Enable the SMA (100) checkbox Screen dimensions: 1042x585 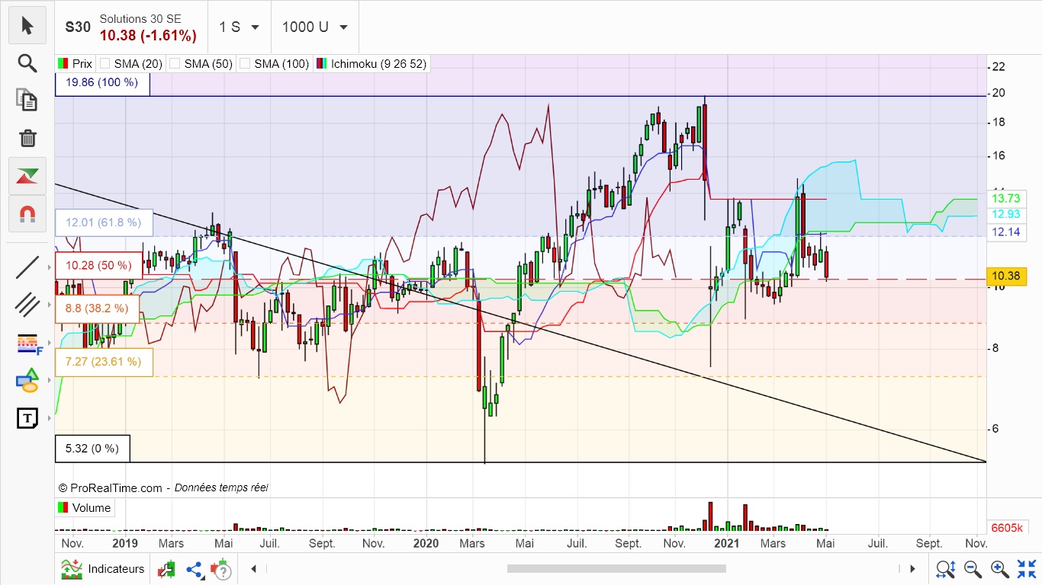tap(246, 64)
